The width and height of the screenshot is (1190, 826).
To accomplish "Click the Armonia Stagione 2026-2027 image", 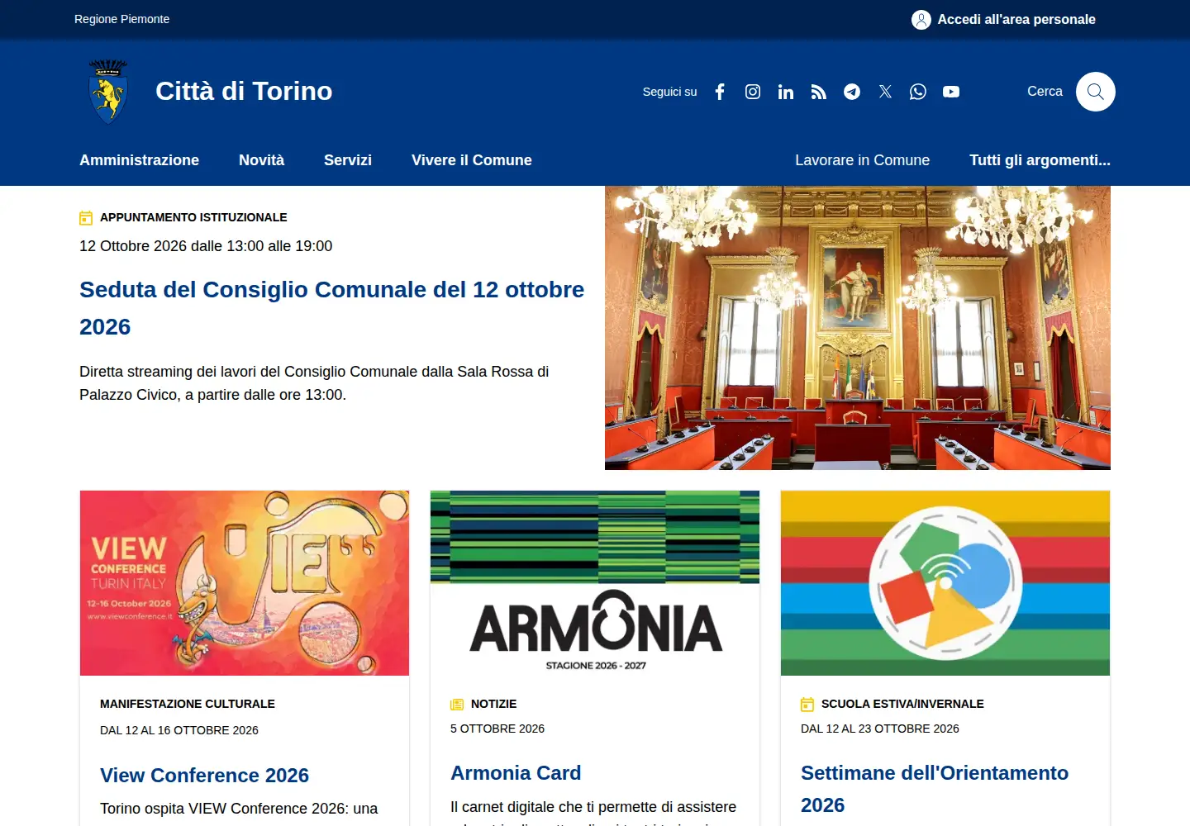I will pos(595,583).
